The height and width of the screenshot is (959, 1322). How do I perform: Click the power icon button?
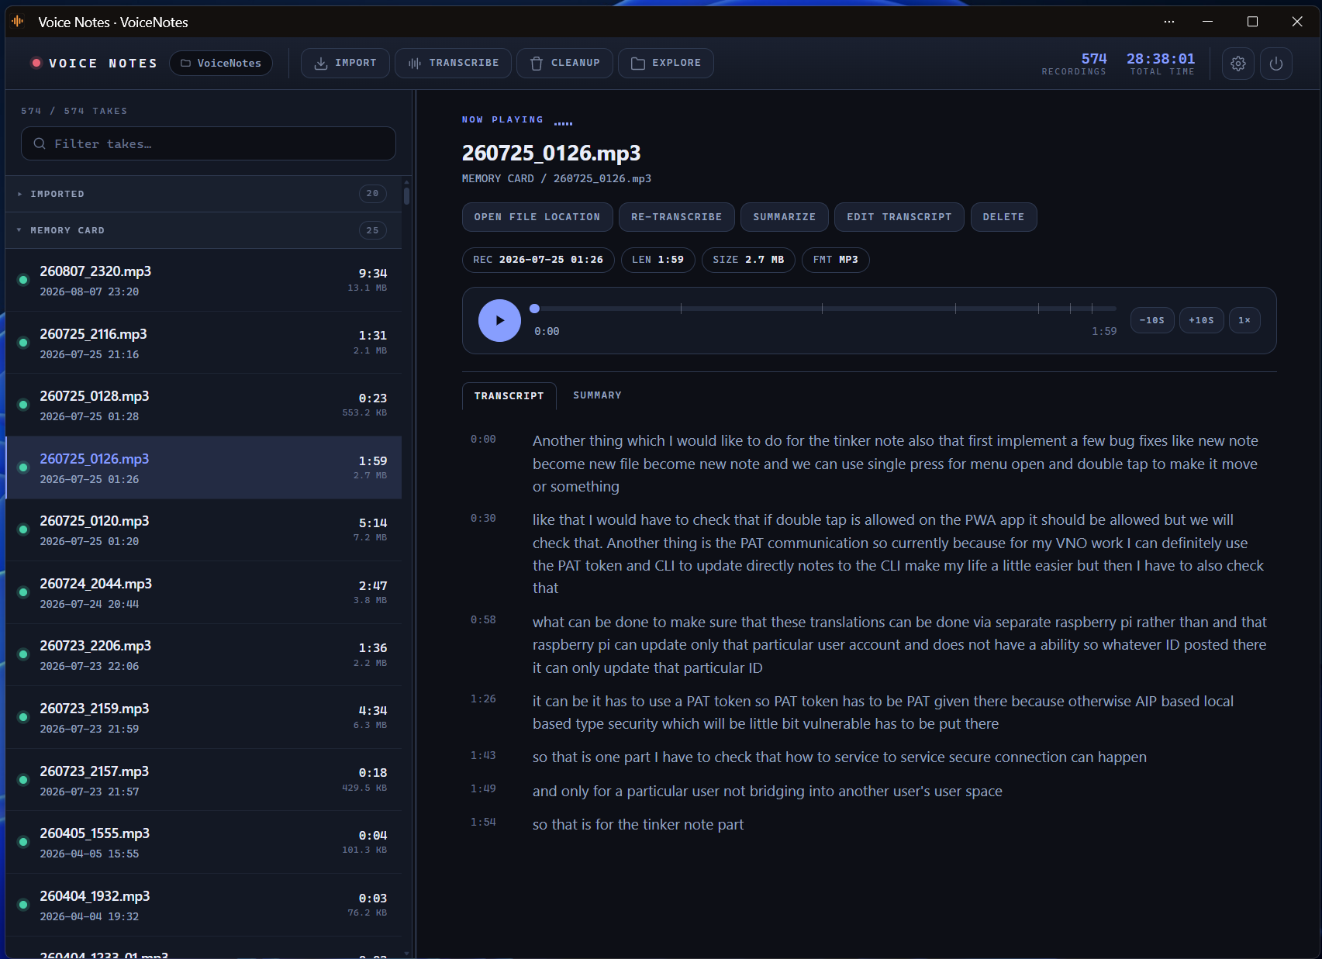(1276, 64)
